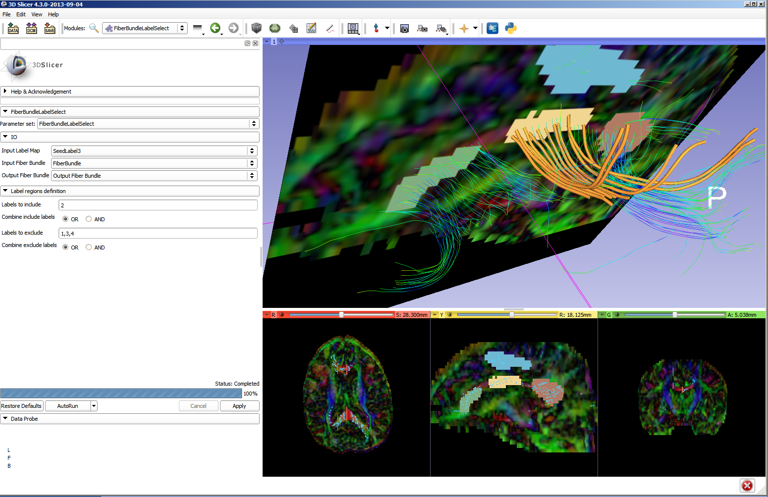This screenshot has height=497, width=768.
Task: Select AND for Combine include labels
Action: pos(89,219)
